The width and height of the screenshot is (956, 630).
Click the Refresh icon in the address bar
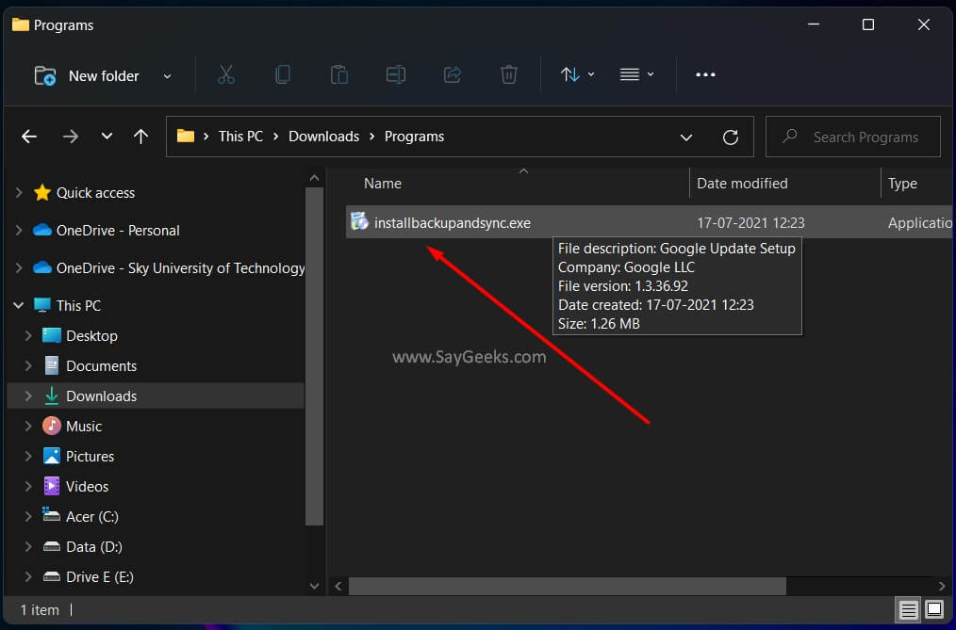pyautogui.click(x=731, y=137)
